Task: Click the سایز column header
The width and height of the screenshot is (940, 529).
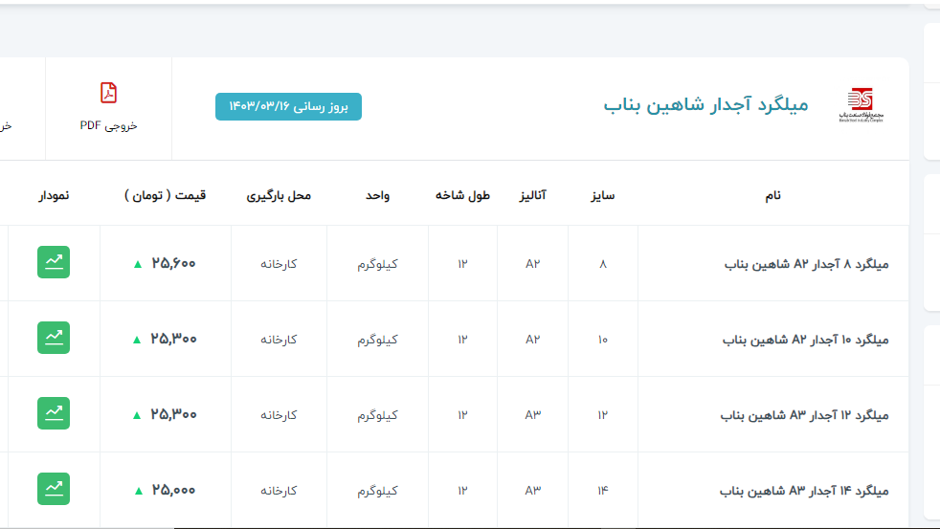Action: 603,195
